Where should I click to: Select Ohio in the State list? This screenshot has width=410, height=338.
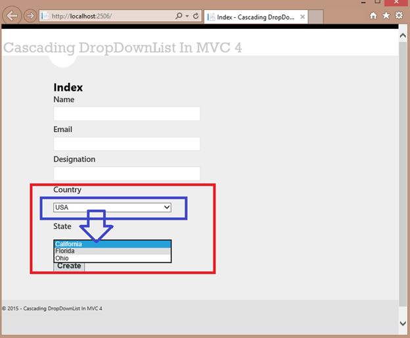click(x=112, y=258)
